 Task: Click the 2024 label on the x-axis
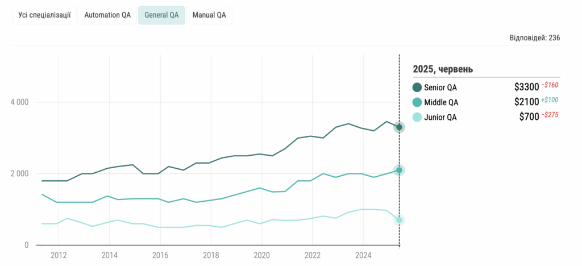363,255
